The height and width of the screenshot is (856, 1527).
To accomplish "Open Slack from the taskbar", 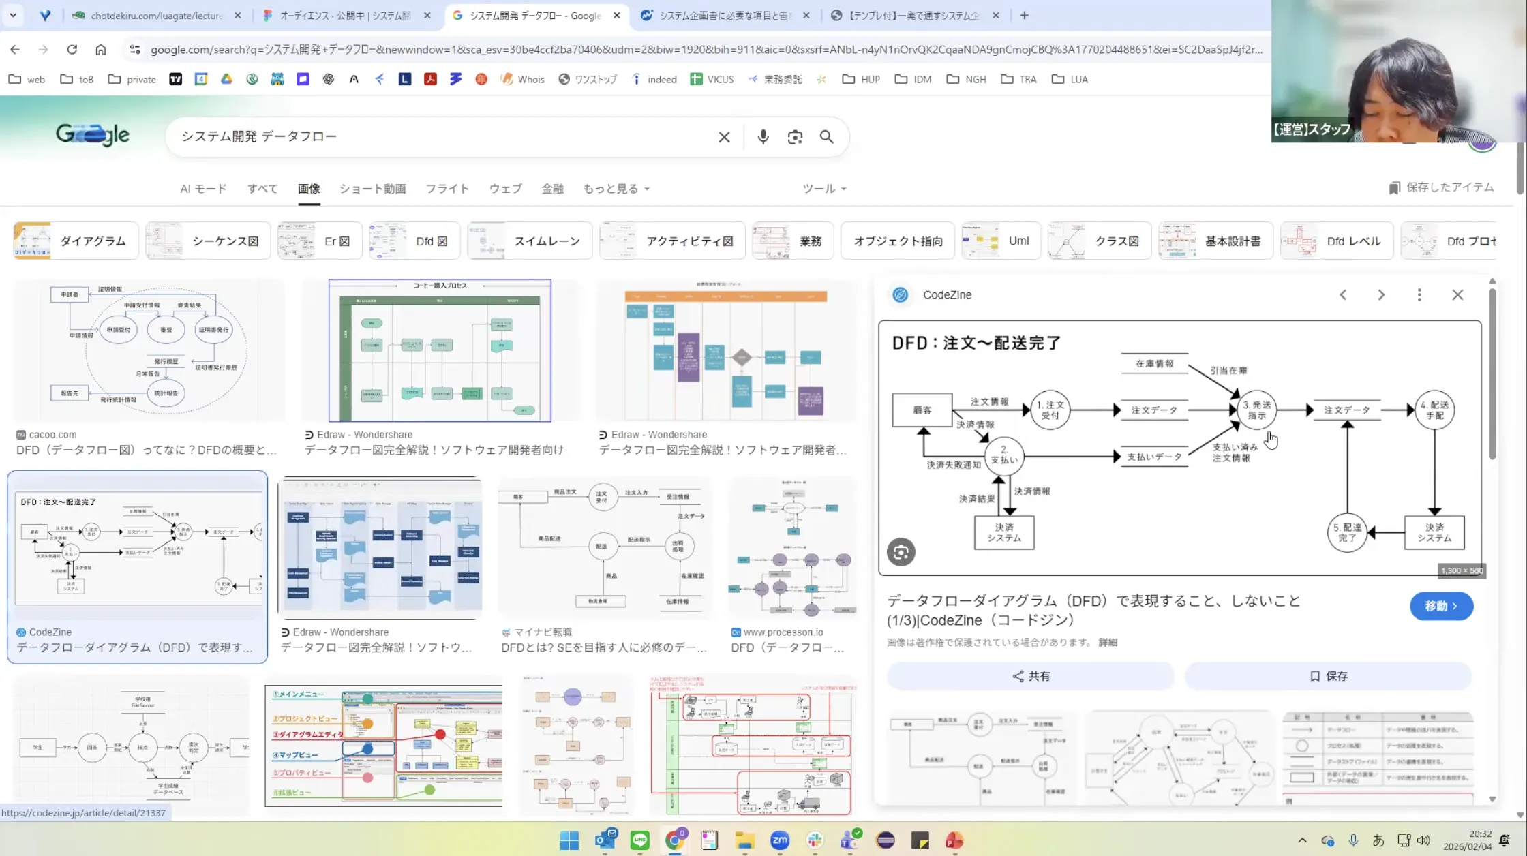I will (x=815, y=840).
